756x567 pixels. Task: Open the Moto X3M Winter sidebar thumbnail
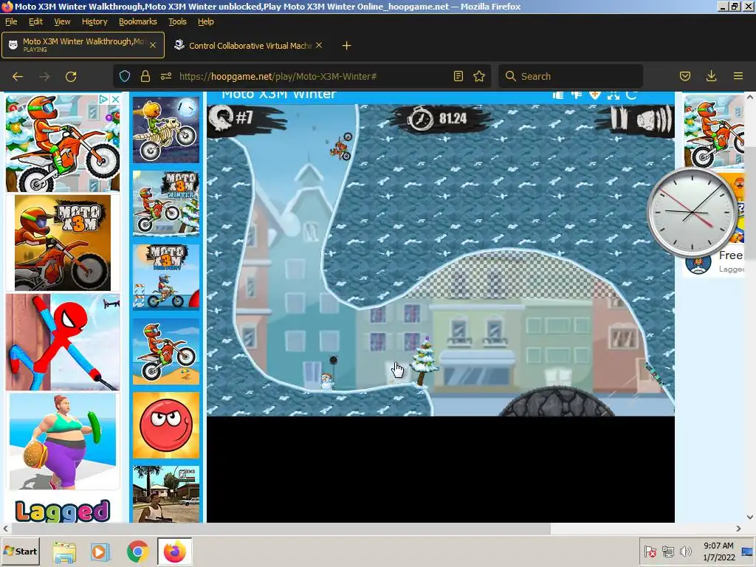tap(166, 204)
